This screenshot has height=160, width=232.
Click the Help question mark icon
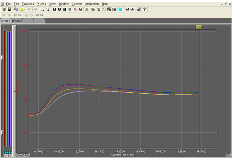point(144,9)
